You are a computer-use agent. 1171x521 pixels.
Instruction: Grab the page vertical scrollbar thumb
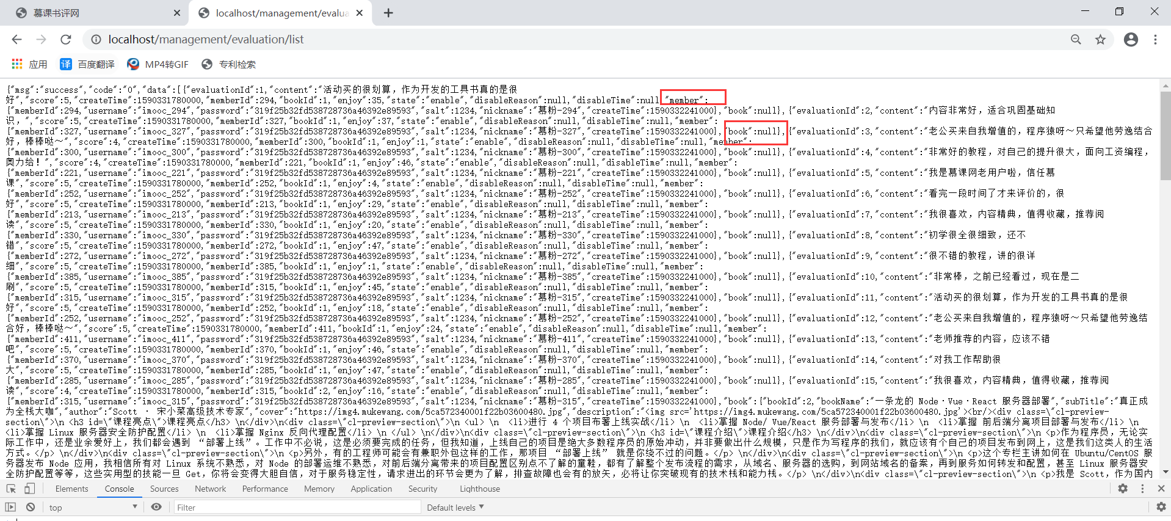[1166, 136]
